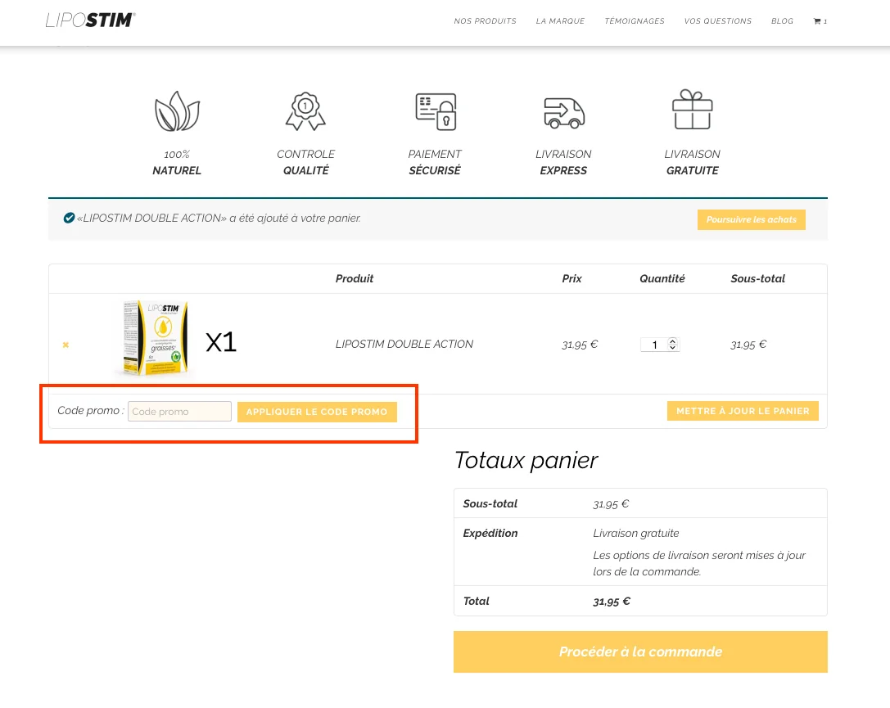This screenshot has height=708, width=890.
Task: Decrease quantity with the down arrow
Action: click(672, 348)
